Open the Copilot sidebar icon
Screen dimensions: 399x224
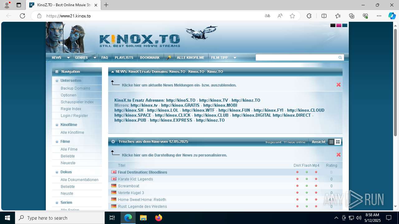click(x=392, y=16)
